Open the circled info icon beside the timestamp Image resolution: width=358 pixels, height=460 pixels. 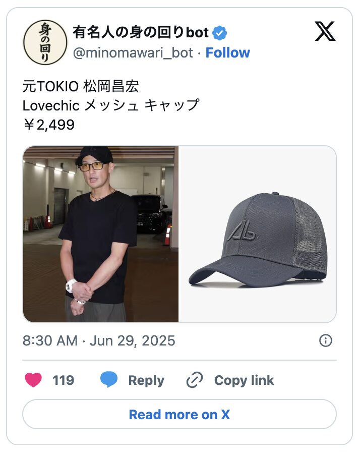click(x=326, y=341)
